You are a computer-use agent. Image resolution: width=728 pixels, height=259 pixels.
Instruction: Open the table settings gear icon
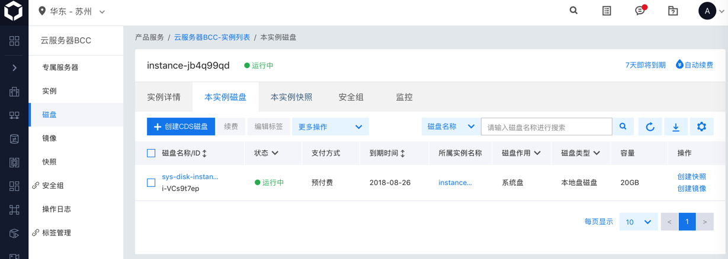pos(701,127)
